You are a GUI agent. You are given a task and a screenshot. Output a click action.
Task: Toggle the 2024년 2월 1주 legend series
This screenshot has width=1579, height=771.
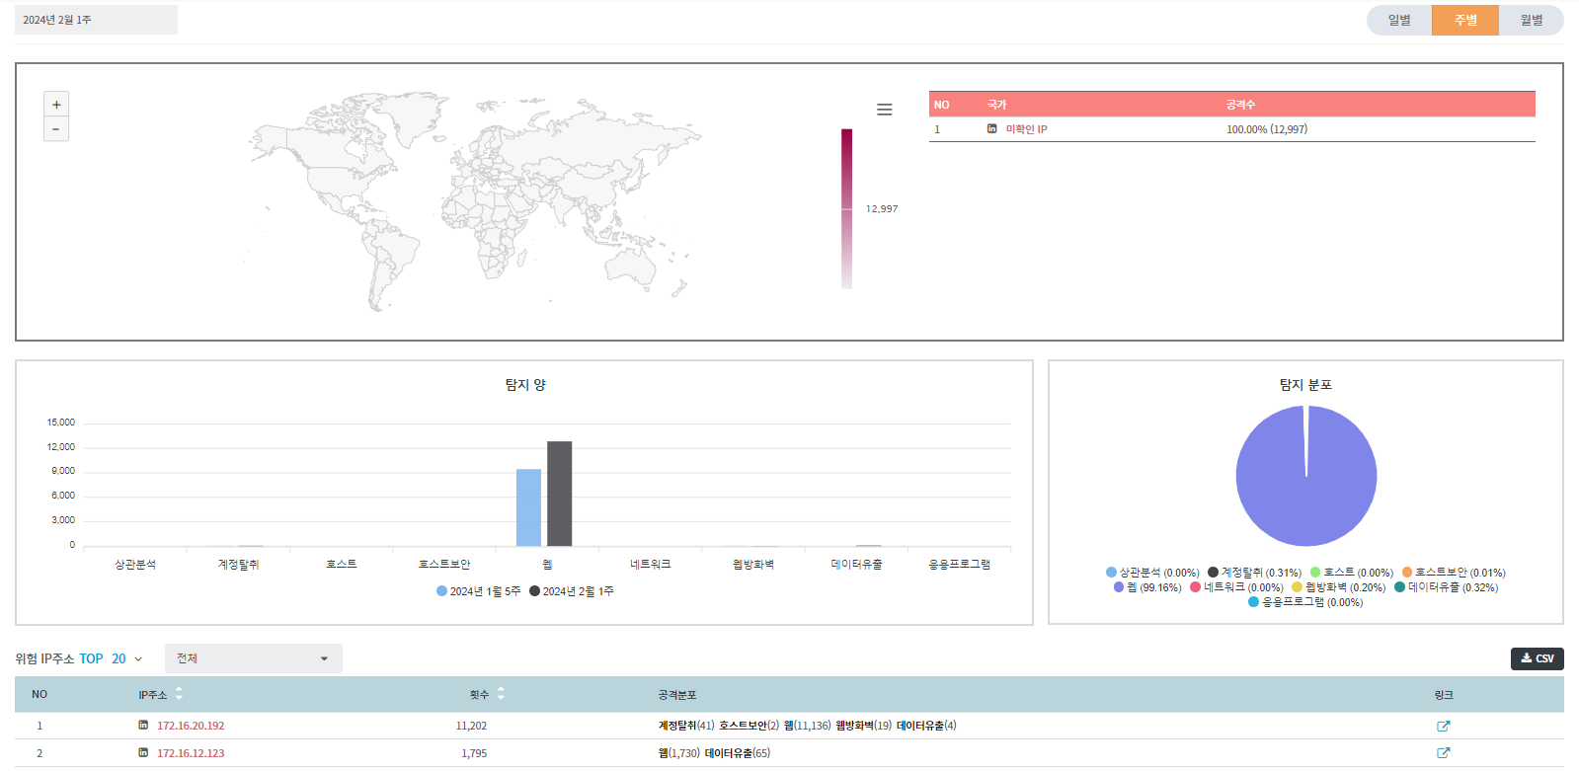click(x=573, y=591)
